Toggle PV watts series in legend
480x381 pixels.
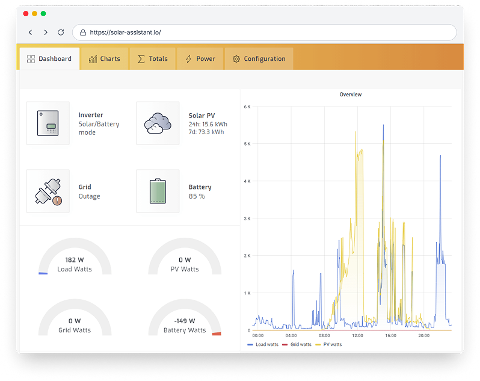328,344
